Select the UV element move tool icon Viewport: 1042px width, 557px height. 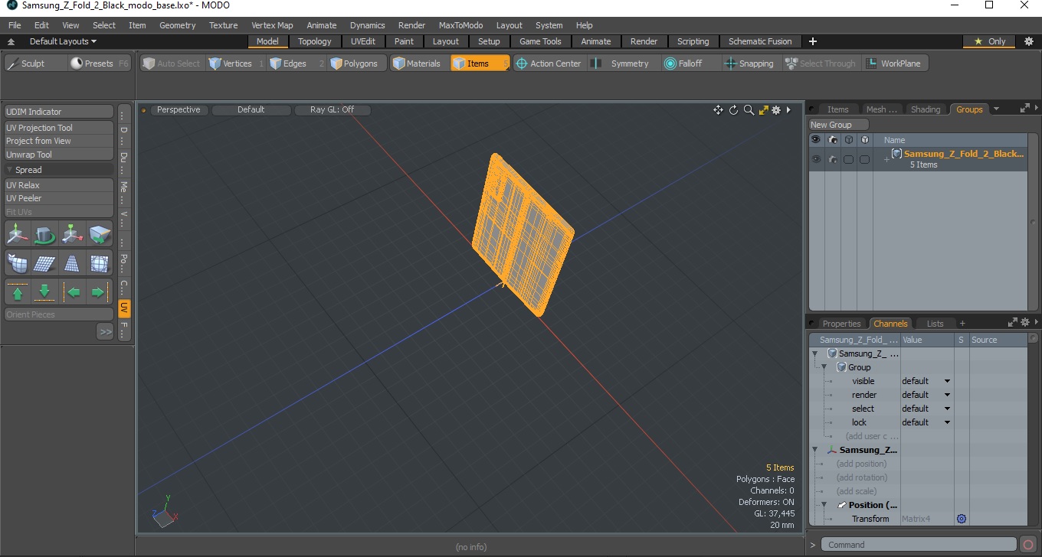click(72, 234)
